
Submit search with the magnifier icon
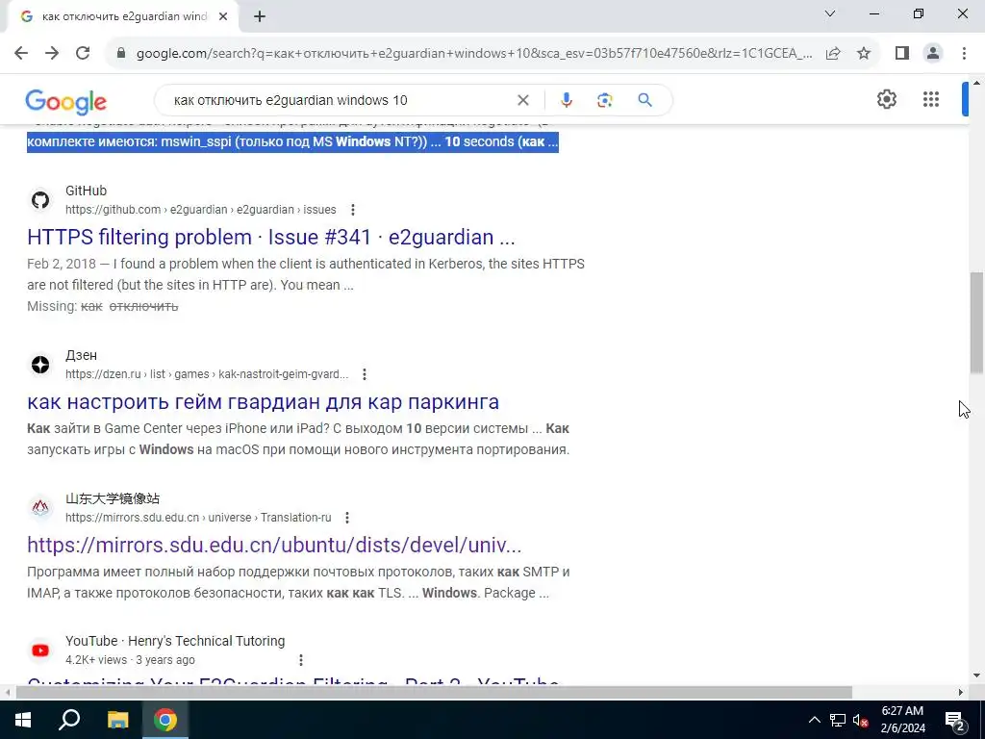(x=644, y=100)
